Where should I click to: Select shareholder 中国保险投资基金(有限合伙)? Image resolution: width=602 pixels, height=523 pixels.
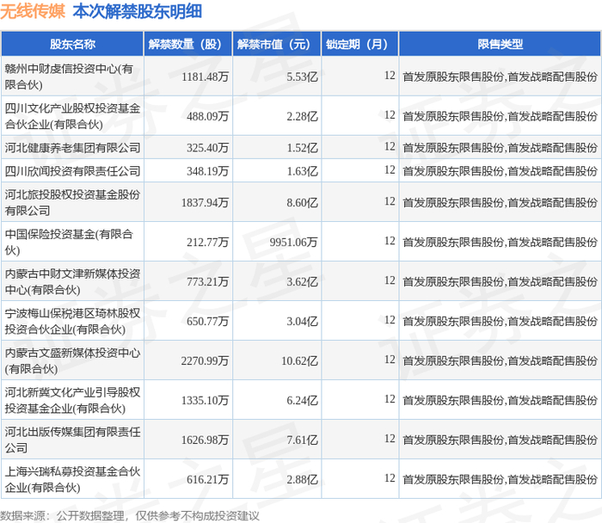69,243
